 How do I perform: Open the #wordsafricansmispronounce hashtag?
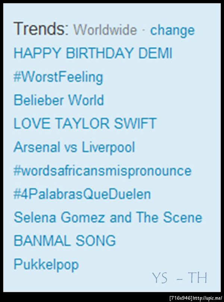pyautogui.click(x=102, y=171)
